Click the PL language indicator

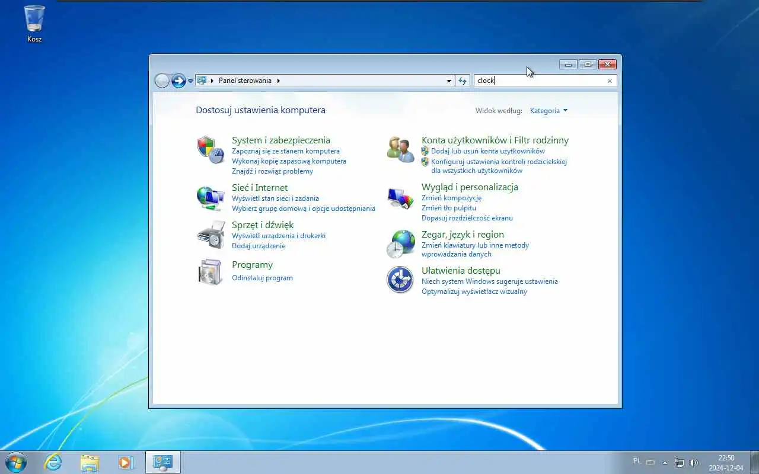point(637,461)
